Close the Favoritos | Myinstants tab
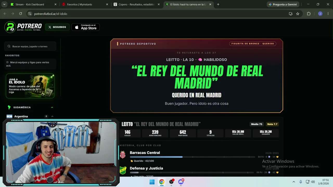The width and height of the screenshot is (333, 187). tap(107, 4)
